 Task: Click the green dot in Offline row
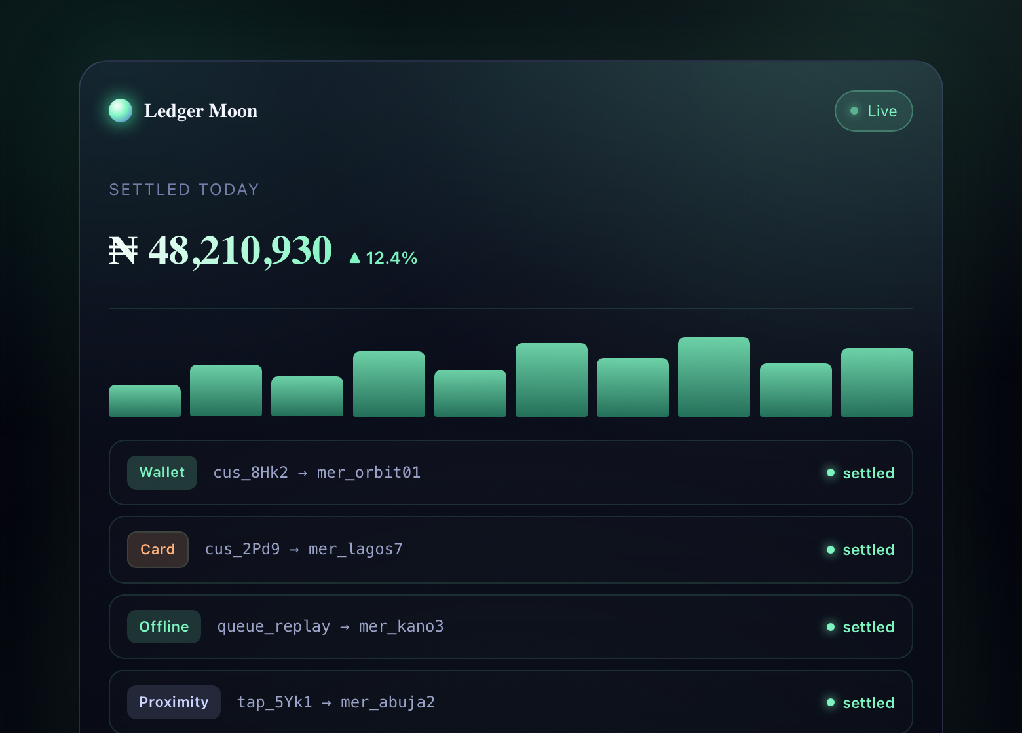point(831,627)
